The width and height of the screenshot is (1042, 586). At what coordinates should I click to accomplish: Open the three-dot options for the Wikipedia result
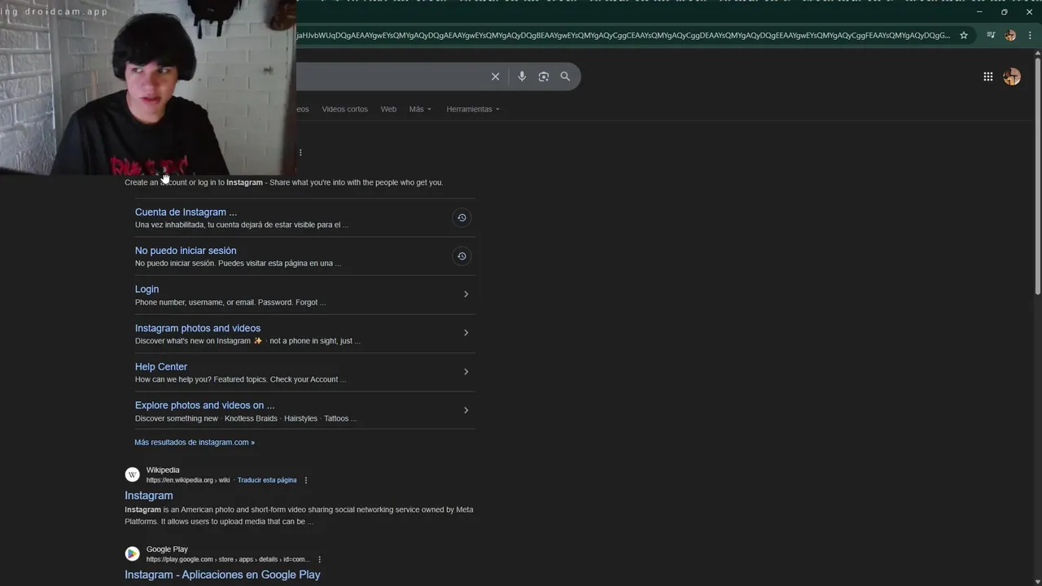[306, 480]
